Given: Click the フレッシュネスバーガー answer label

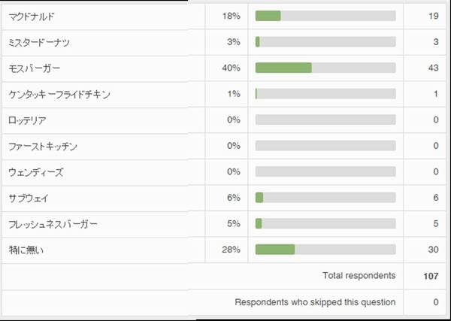Looking at the screenshot, I should click(51, 224).
